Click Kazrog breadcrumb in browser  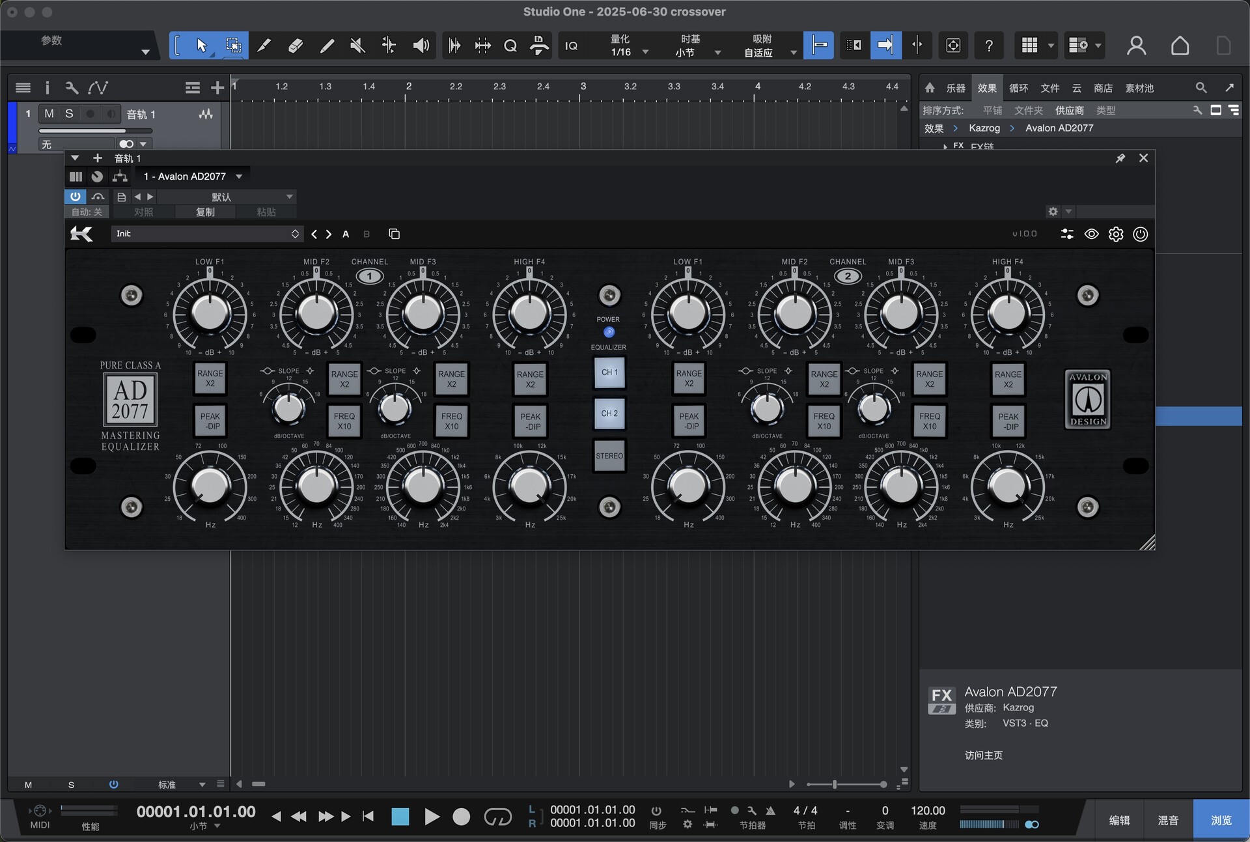point(984,128)
